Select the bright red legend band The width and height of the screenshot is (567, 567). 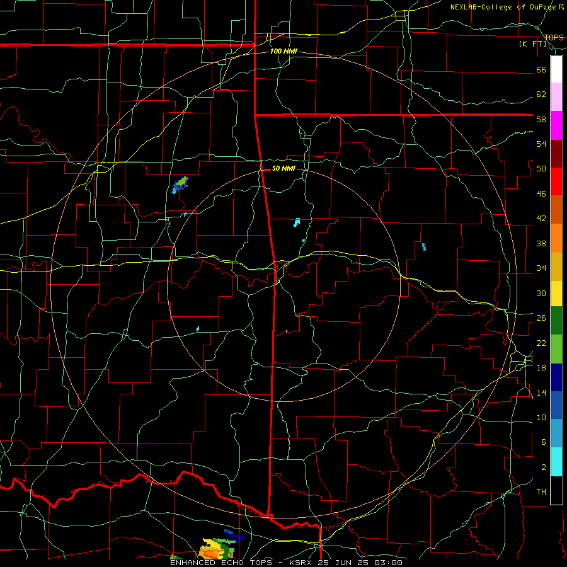tap(556, 181)
